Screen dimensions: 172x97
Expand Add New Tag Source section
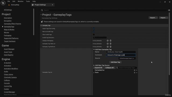94,65
